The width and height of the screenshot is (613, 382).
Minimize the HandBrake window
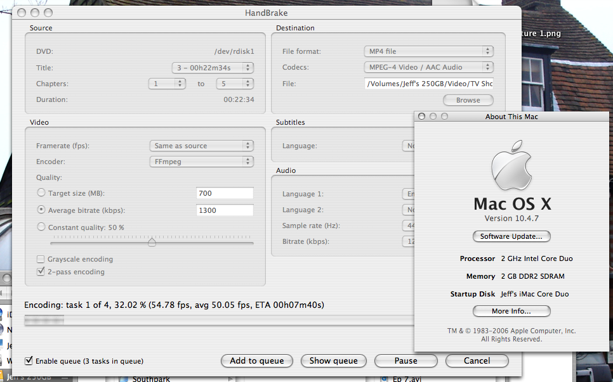coord(35,13)
